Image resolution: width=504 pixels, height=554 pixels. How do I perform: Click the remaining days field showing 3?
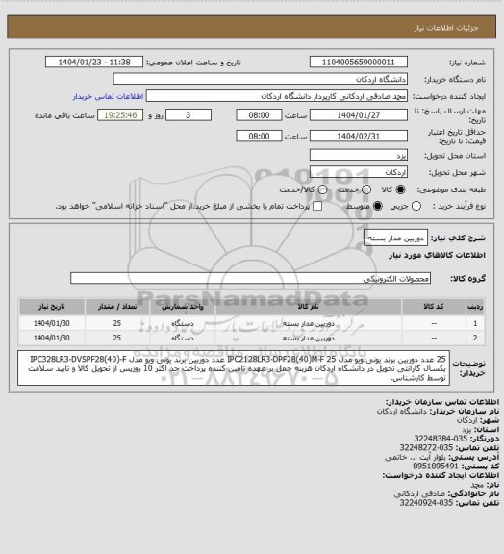(x=189, y=115)
